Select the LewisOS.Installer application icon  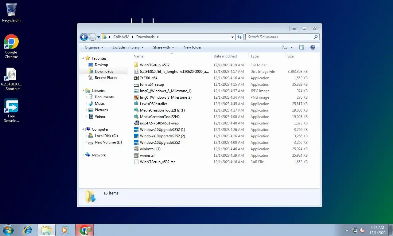[136, 104]
